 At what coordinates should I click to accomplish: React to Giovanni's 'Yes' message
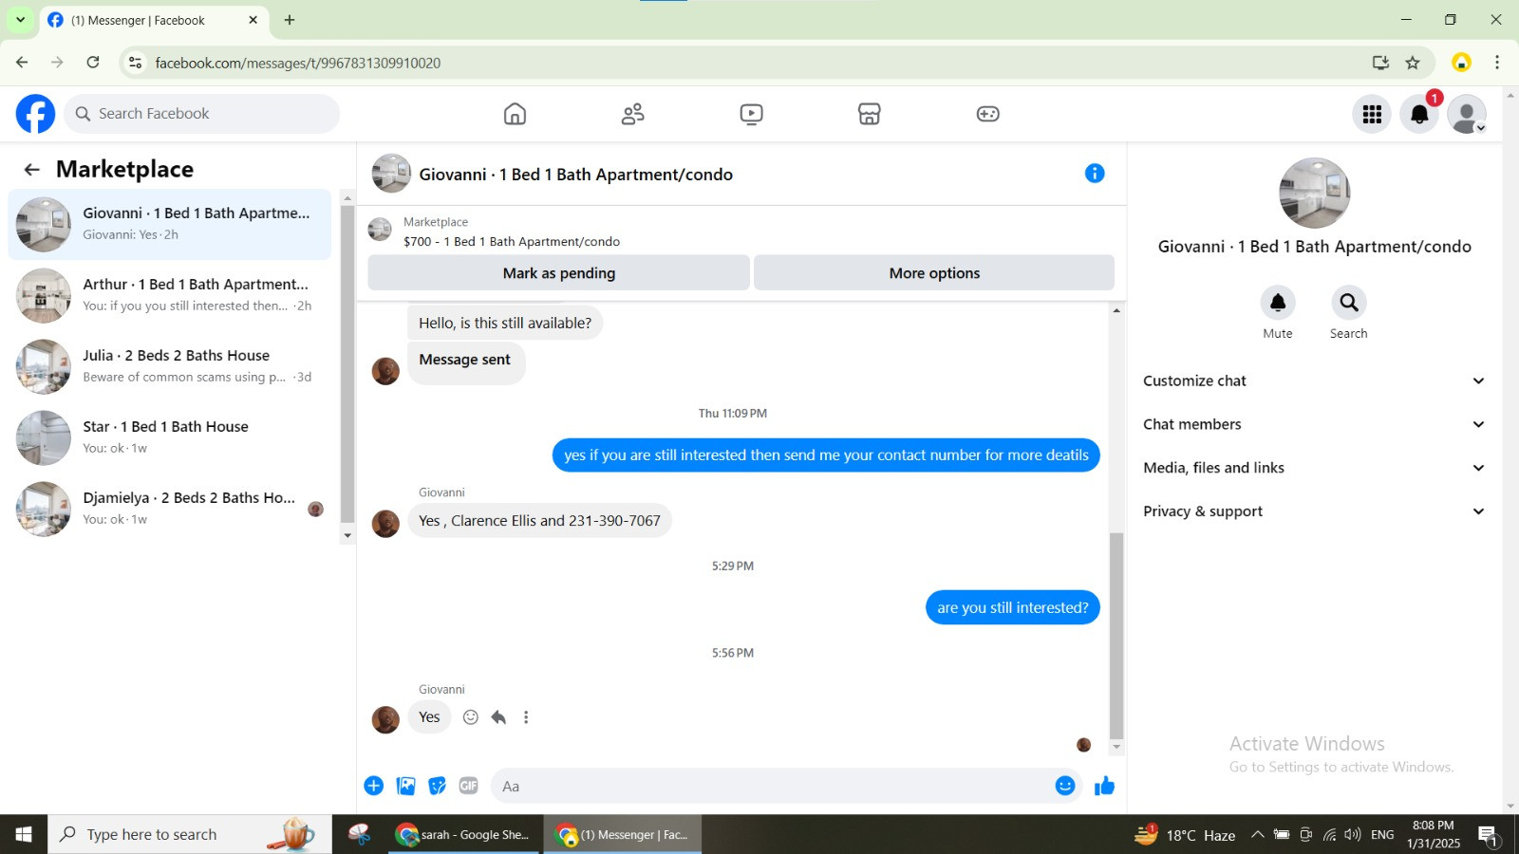[471, 717]
